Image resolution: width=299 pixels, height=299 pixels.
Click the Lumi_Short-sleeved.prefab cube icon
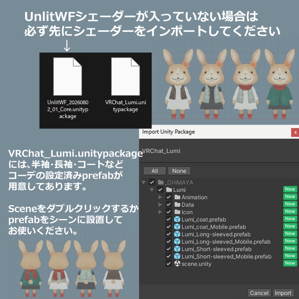click(x=177, y=249)
